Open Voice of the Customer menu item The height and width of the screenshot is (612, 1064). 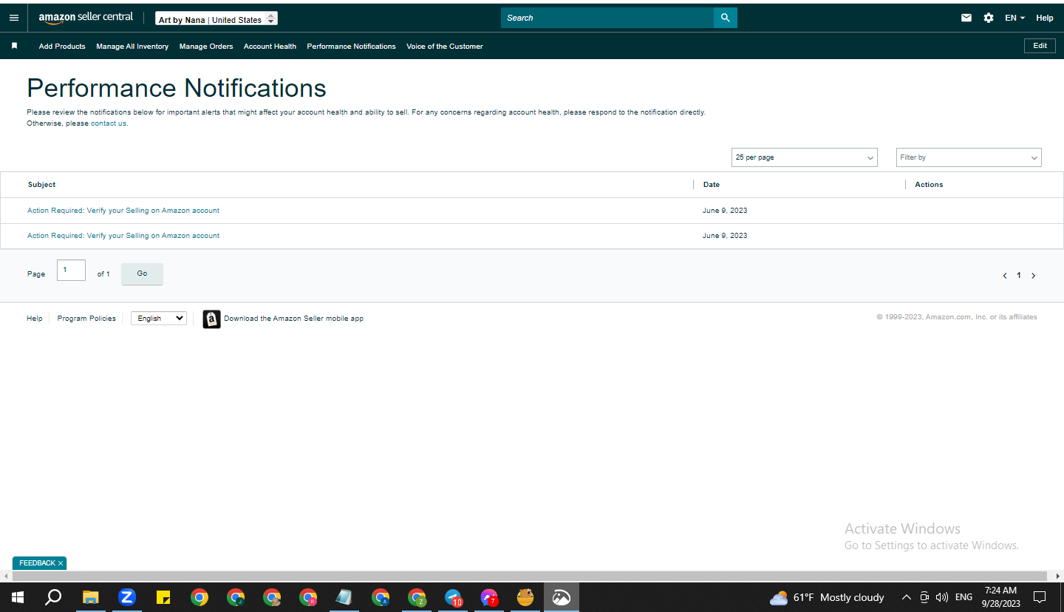tap(445, 46)
